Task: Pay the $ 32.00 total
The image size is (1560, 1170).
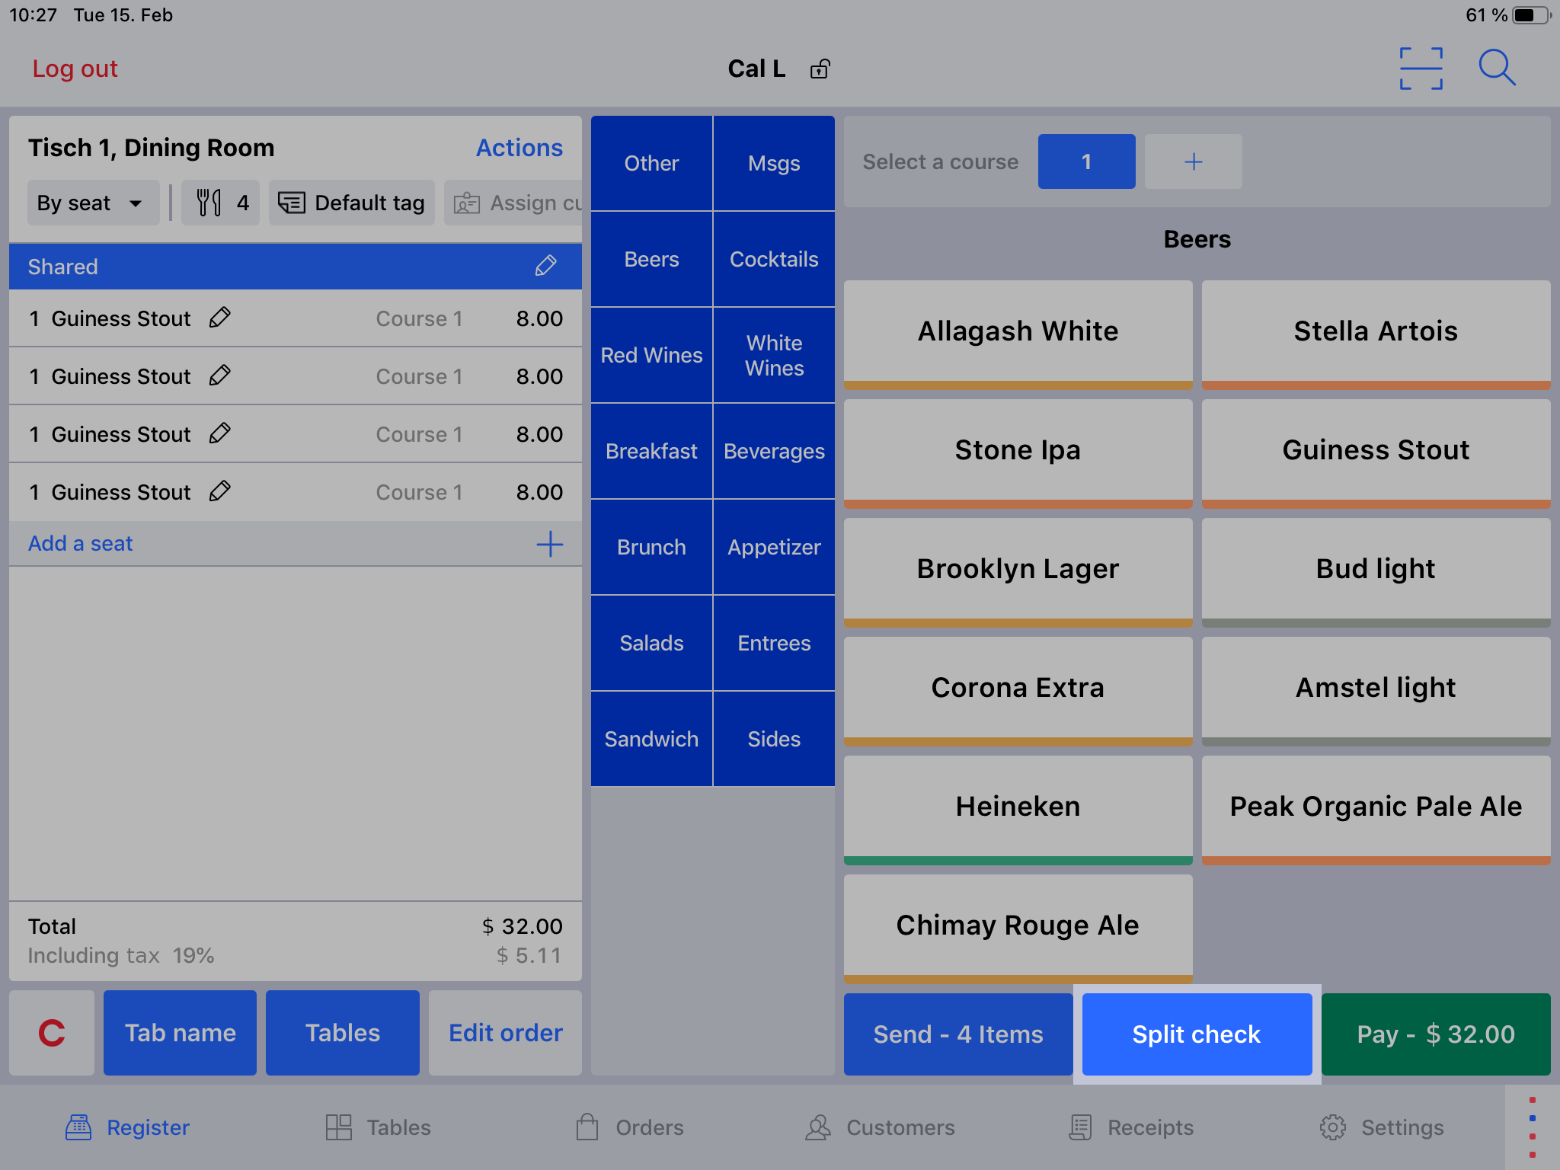Action: 1436,1034
